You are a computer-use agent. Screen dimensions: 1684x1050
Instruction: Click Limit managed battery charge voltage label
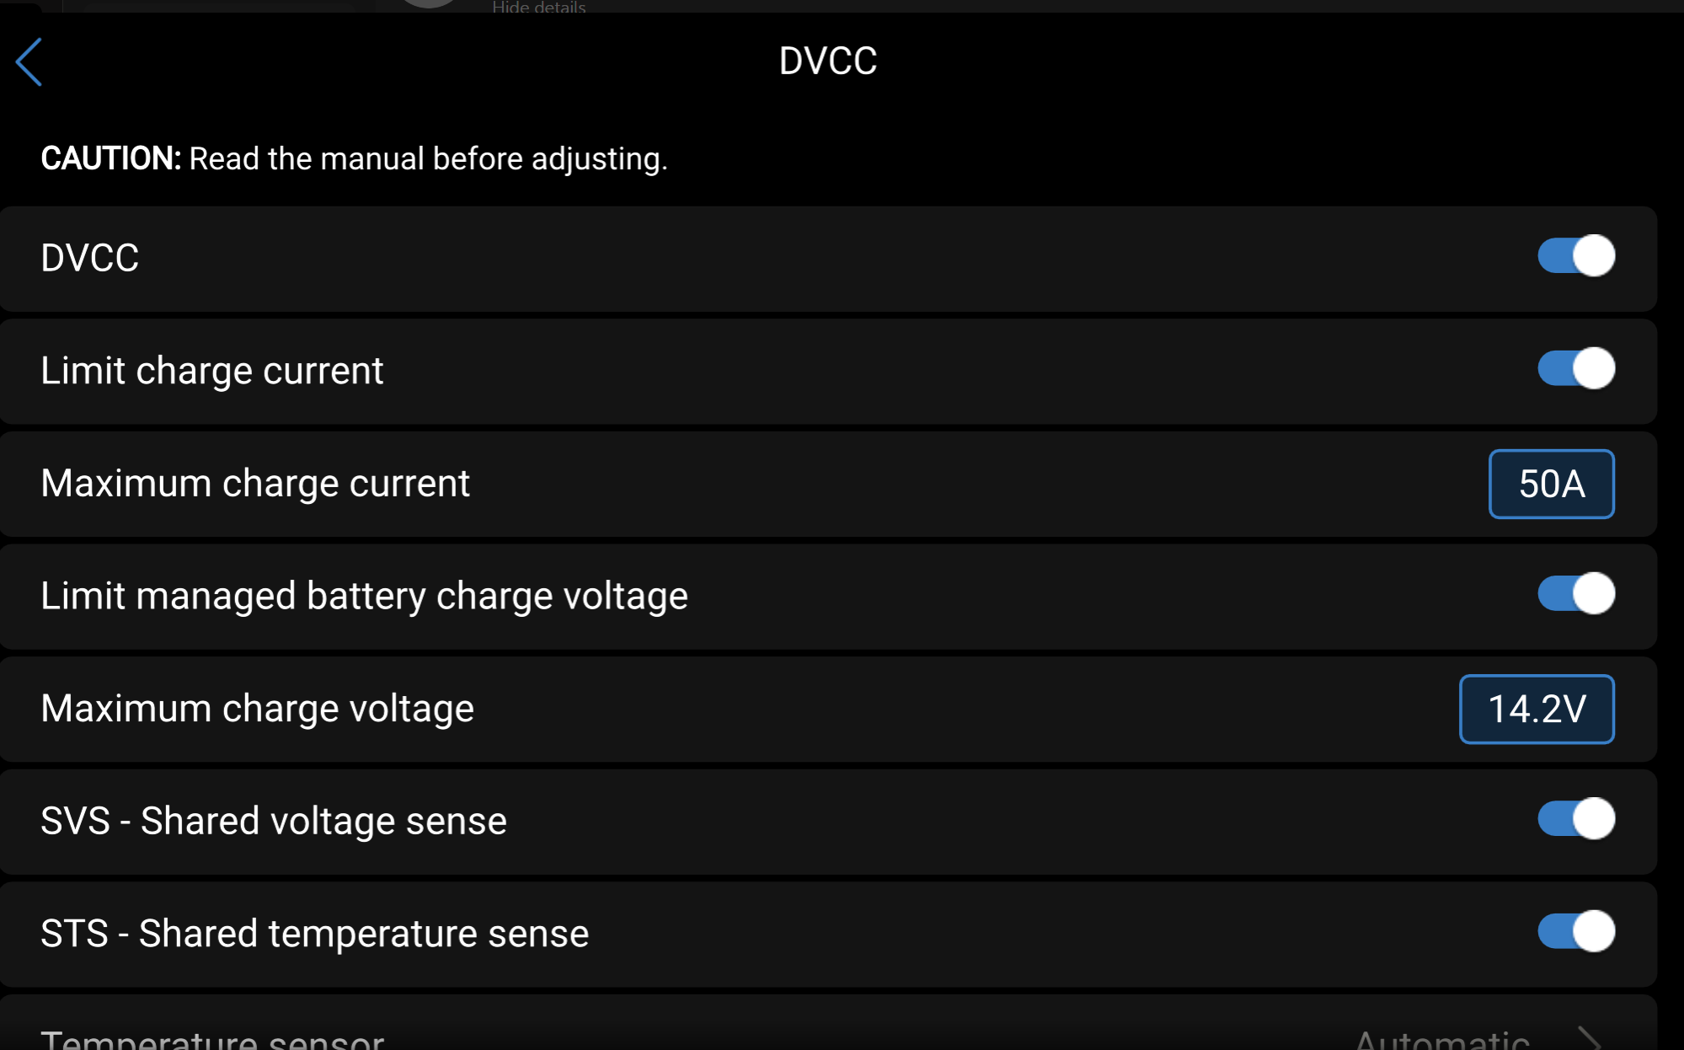tap(364, 596)
